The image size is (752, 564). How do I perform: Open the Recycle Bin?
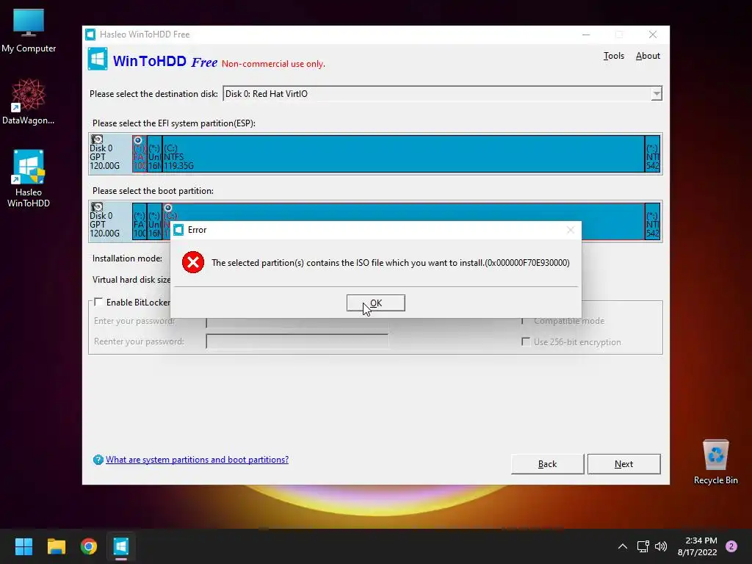tap(715, 462)
